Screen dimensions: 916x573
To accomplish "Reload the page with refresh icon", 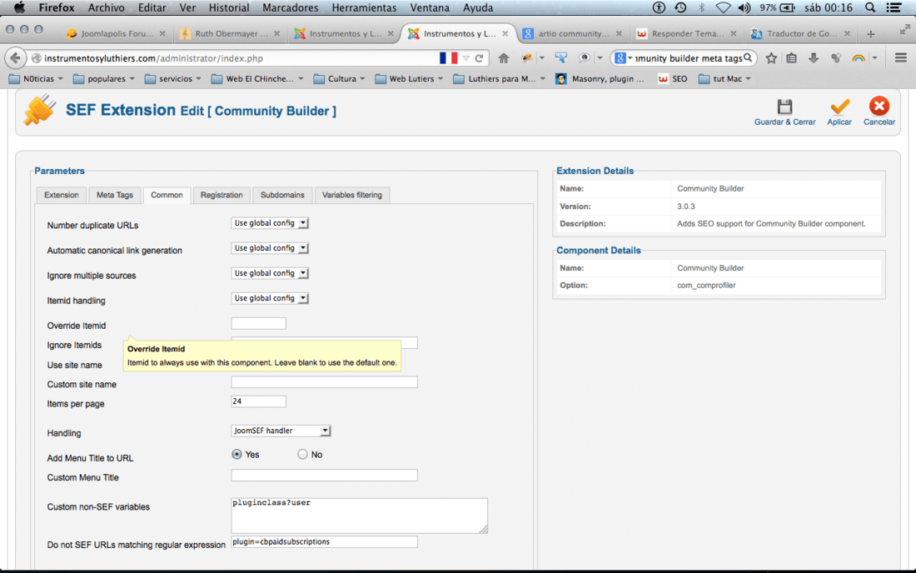I will coord(479,58).
